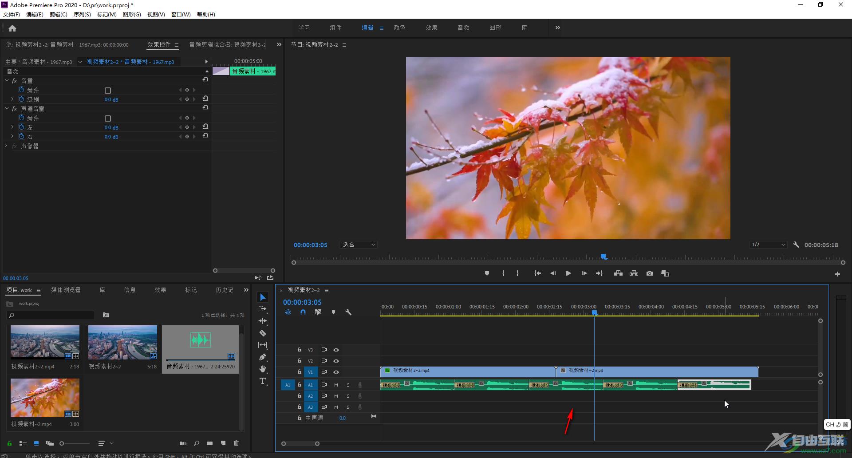Go to In point

[537, 274]
